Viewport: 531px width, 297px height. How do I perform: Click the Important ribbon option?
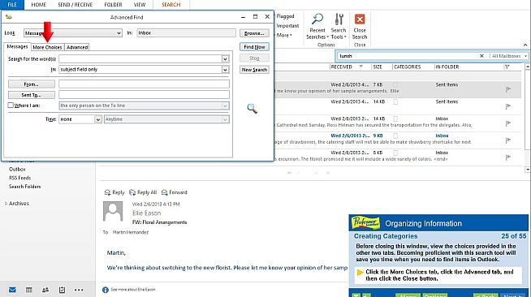tap(287, 26)
